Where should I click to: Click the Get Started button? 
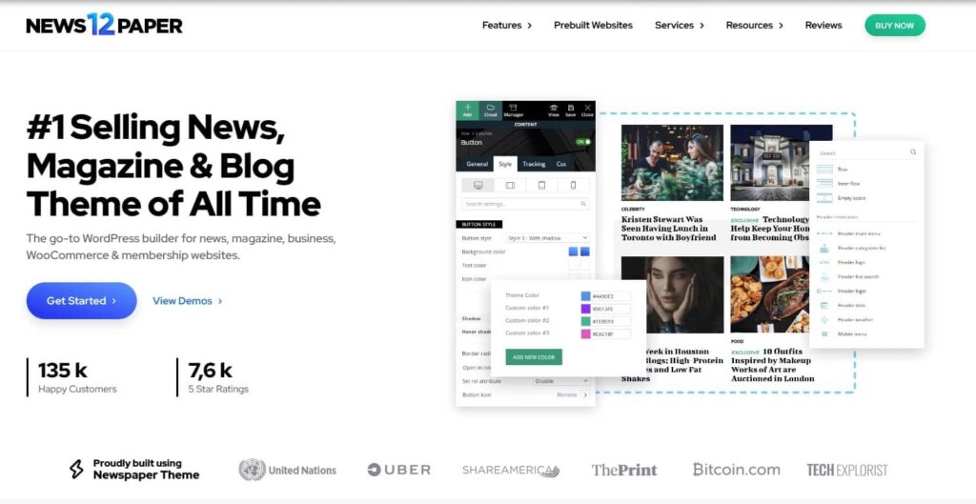pos(82,300)
